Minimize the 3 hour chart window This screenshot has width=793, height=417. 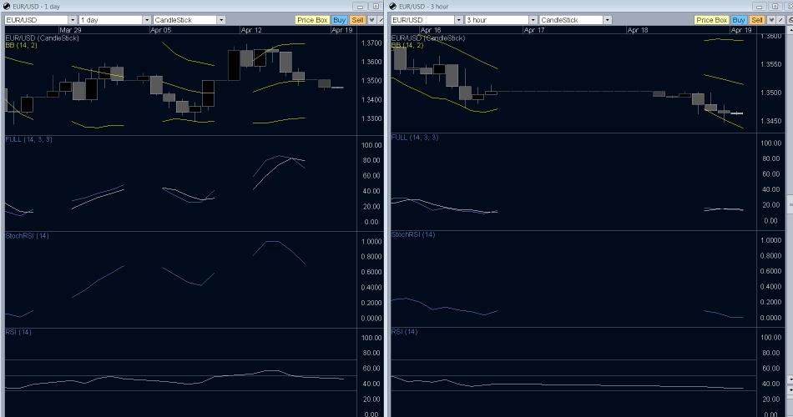pyautogui.click(x=759, y=7)
